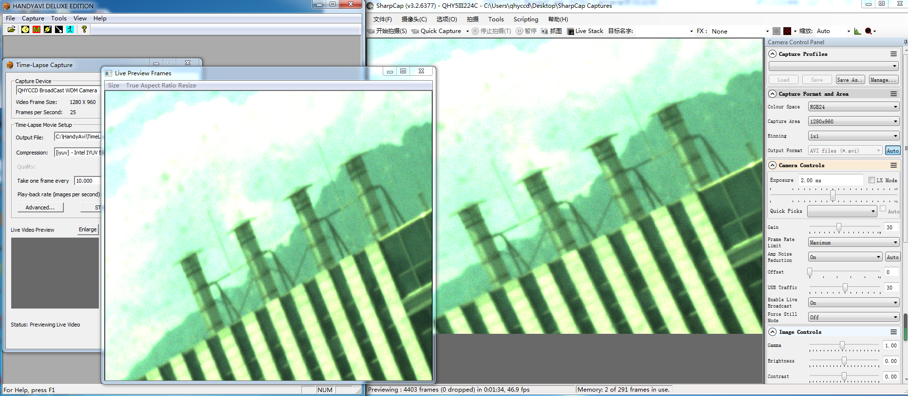Click the Time-Lapse Capture window icon

10,65
